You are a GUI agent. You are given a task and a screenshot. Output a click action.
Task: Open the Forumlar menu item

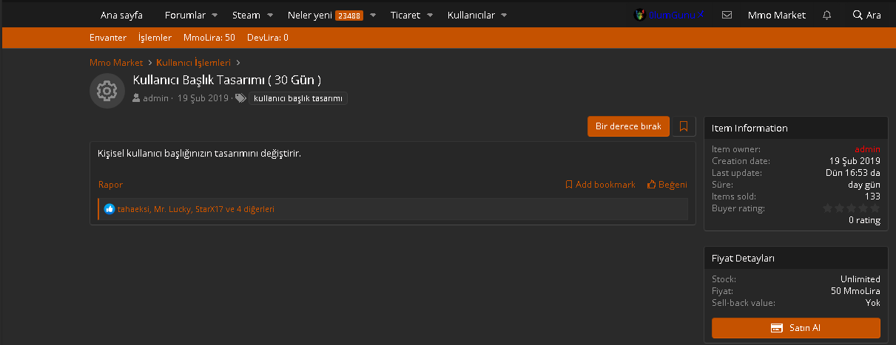185,15
